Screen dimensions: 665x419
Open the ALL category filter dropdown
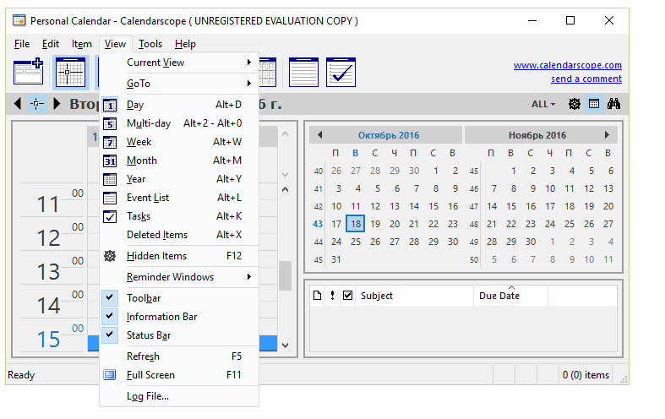coord(542,104)
